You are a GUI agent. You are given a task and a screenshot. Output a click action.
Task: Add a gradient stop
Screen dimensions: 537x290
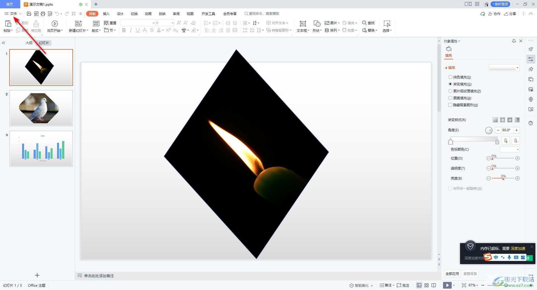click(x=506, y=141)
